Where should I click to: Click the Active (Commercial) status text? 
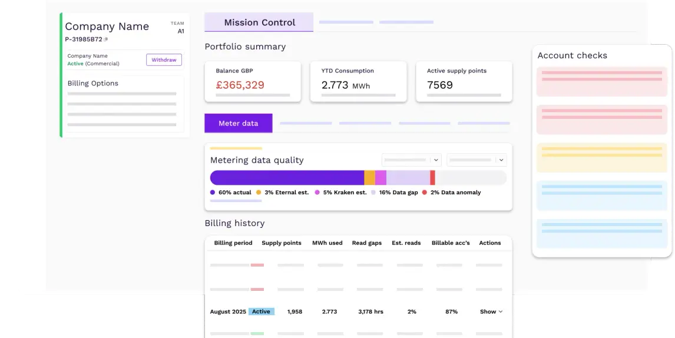pos(94,64)
